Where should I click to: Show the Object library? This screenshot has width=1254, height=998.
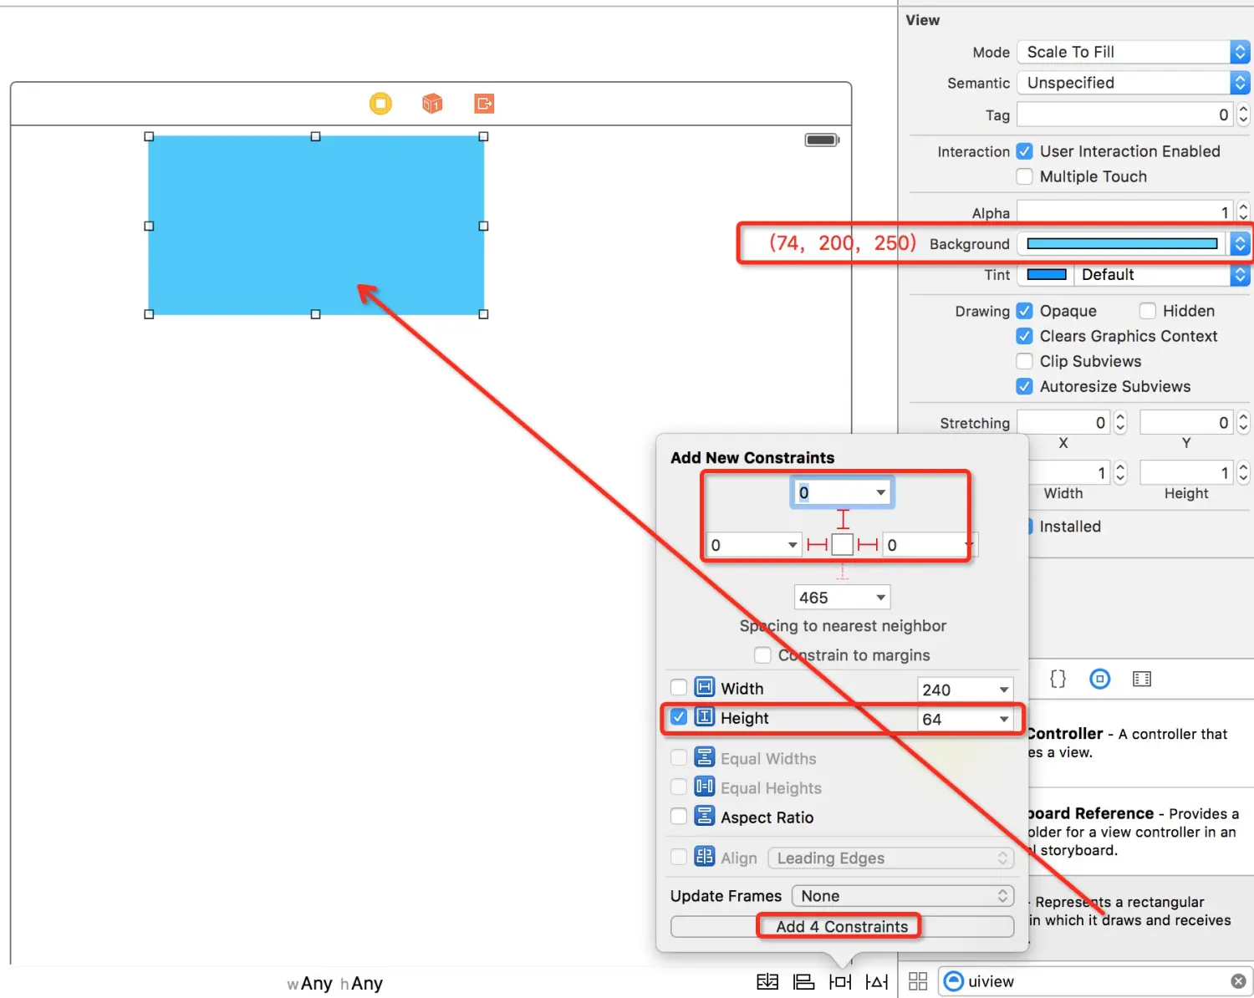tap(1100, 679)
